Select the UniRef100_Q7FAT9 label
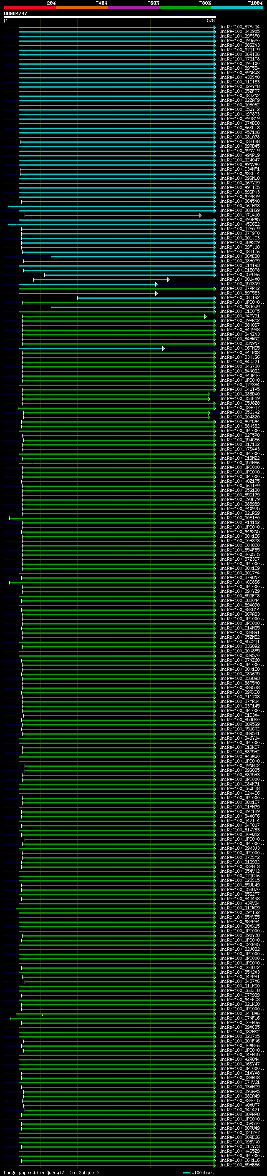Viewport: 267px width, 1176px height. coord(239,229)
